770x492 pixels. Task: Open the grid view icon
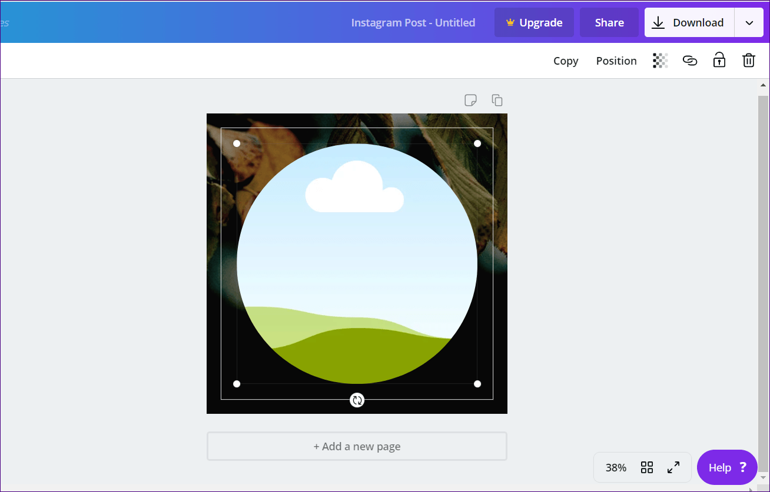pos(647,467)
